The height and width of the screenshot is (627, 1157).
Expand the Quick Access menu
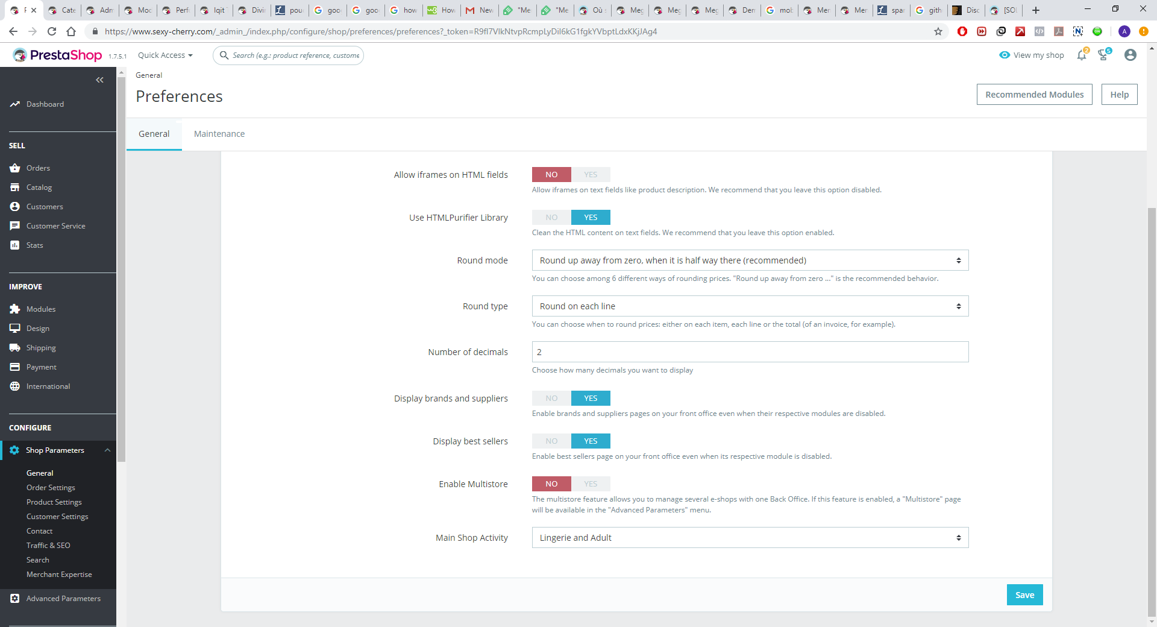pos(165,55)
